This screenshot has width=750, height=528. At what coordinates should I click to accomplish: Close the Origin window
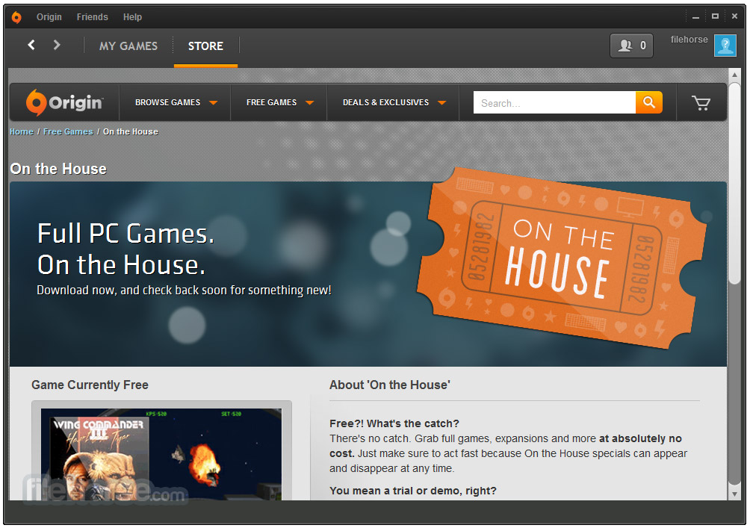coord(734,16)
